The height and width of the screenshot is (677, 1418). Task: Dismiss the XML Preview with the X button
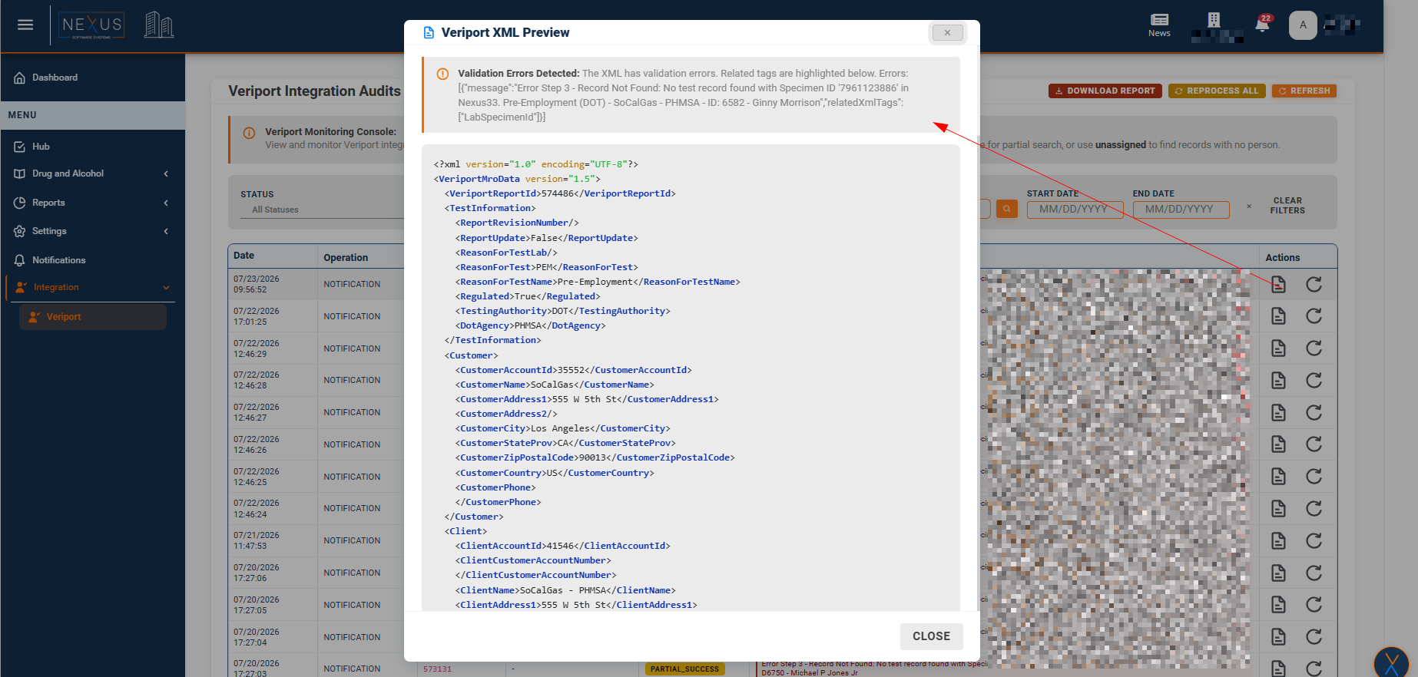[x=947, y=32]
